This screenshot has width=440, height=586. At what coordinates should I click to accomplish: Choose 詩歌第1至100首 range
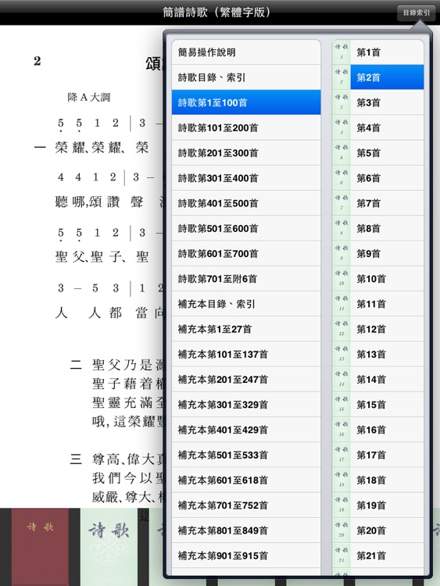tap(246, 102)
